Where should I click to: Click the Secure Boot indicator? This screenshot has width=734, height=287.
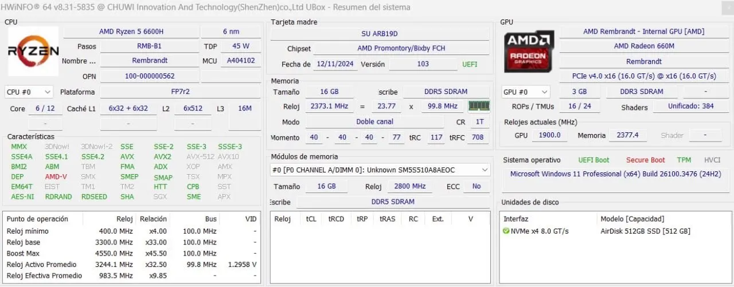(x=645, y=160)
